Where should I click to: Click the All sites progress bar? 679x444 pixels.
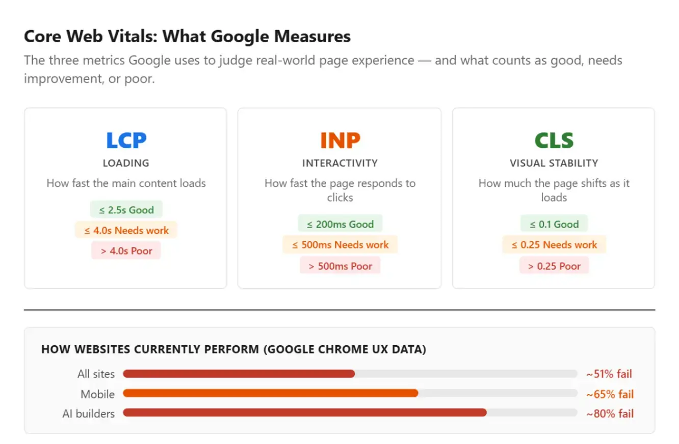[x=350, y=374]
